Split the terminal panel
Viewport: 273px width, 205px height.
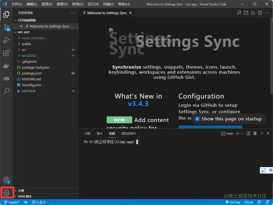(x=248, y=133)
